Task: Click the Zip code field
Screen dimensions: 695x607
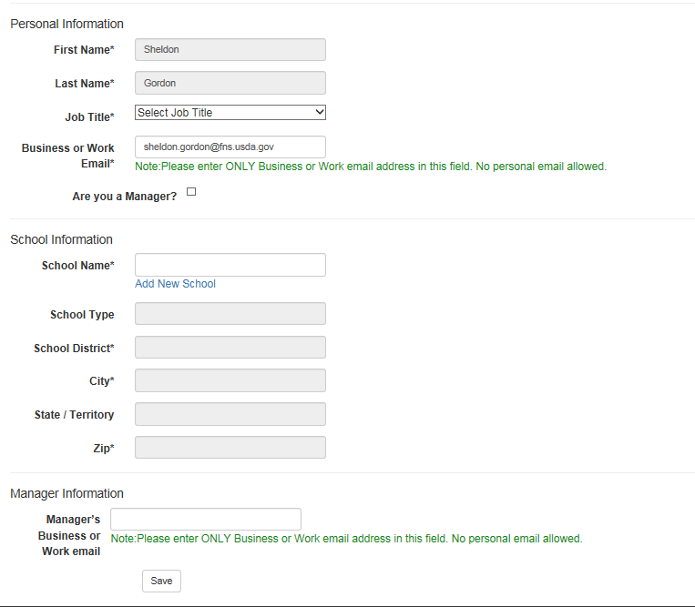Action: pyautogui.click(x=230, y=447)
